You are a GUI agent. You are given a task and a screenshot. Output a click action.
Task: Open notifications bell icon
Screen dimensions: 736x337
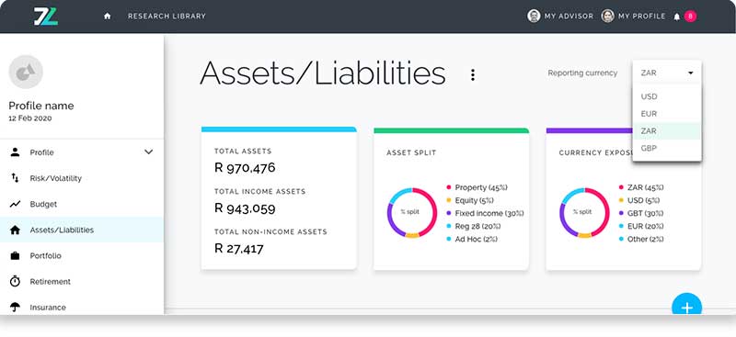(676, 17)
